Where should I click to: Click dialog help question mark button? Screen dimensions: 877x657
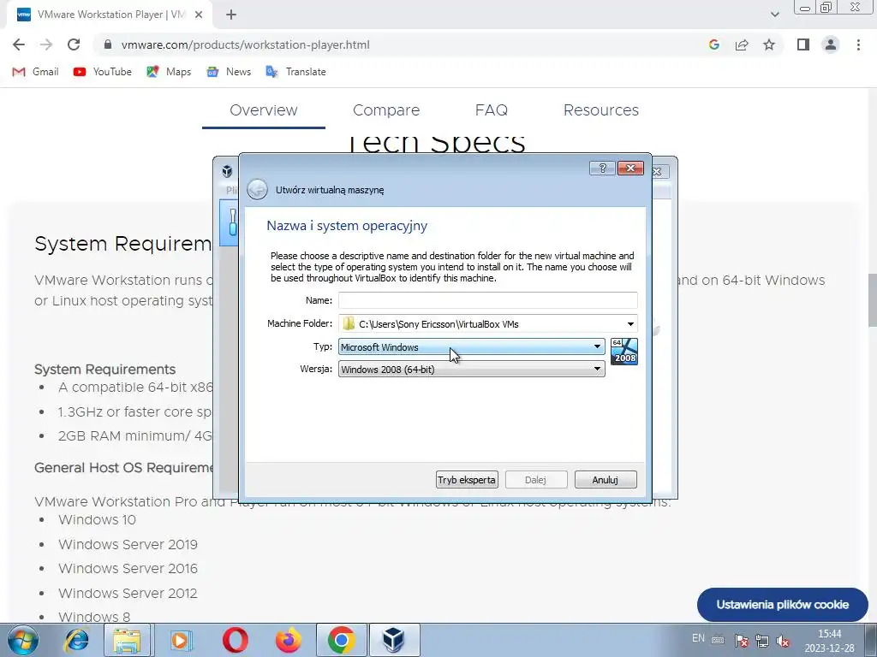(x=602, y=169)
